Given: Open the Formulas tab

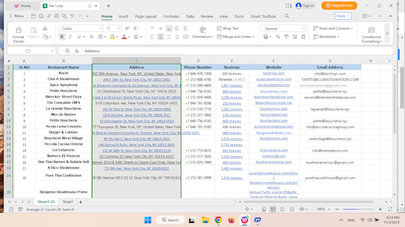Looking at the screenshot, I should 172,16.
